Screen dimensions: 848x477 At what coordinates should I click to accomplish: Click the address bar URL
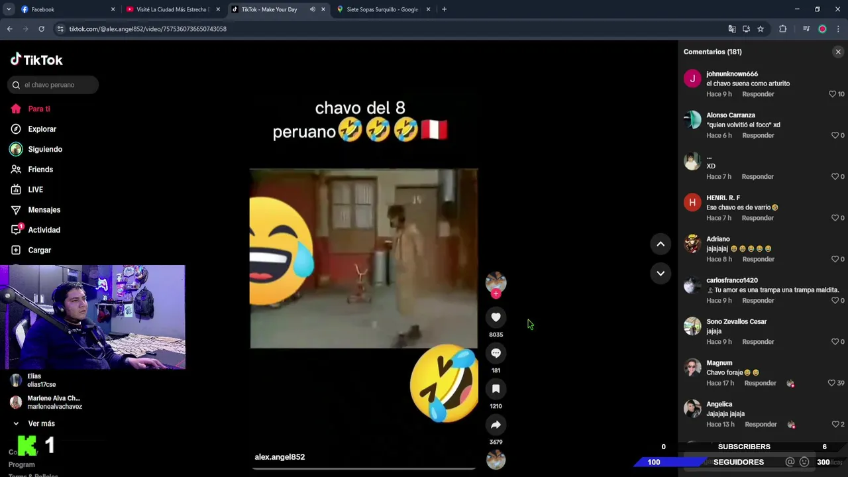tap(148, 29)
